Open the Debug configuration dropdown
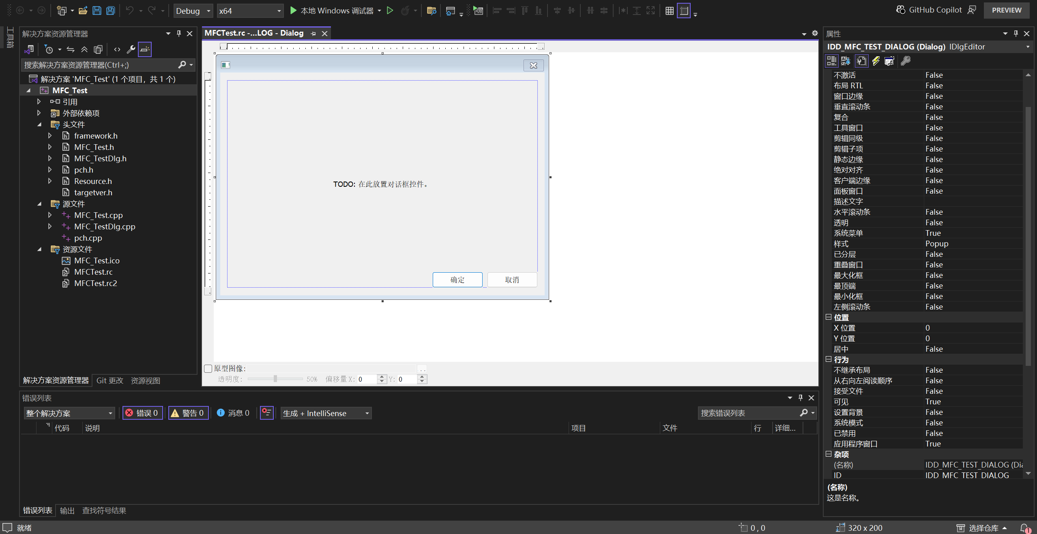The height and width of the screenshot is (534, 1037). point(193,11)
